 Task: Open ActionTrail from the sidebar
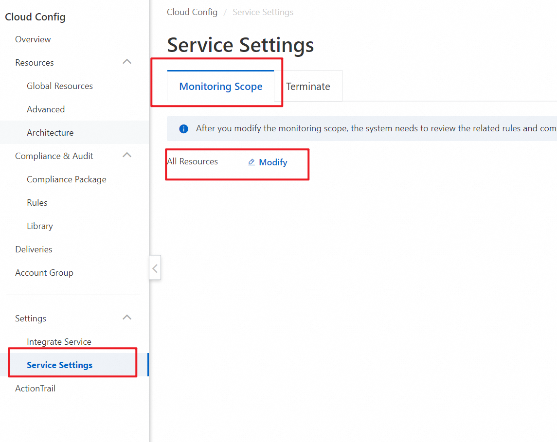[35, 389]
